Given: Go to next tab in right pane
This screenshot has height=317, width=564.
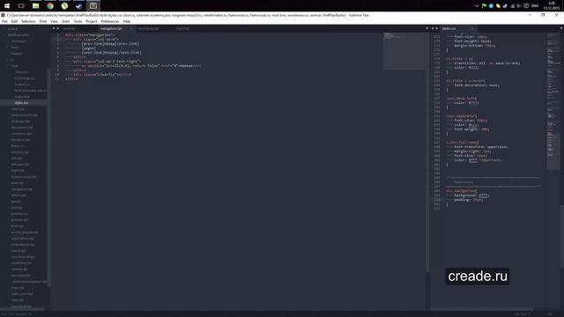Looking at the screenshot, I should tap(437, 29).
